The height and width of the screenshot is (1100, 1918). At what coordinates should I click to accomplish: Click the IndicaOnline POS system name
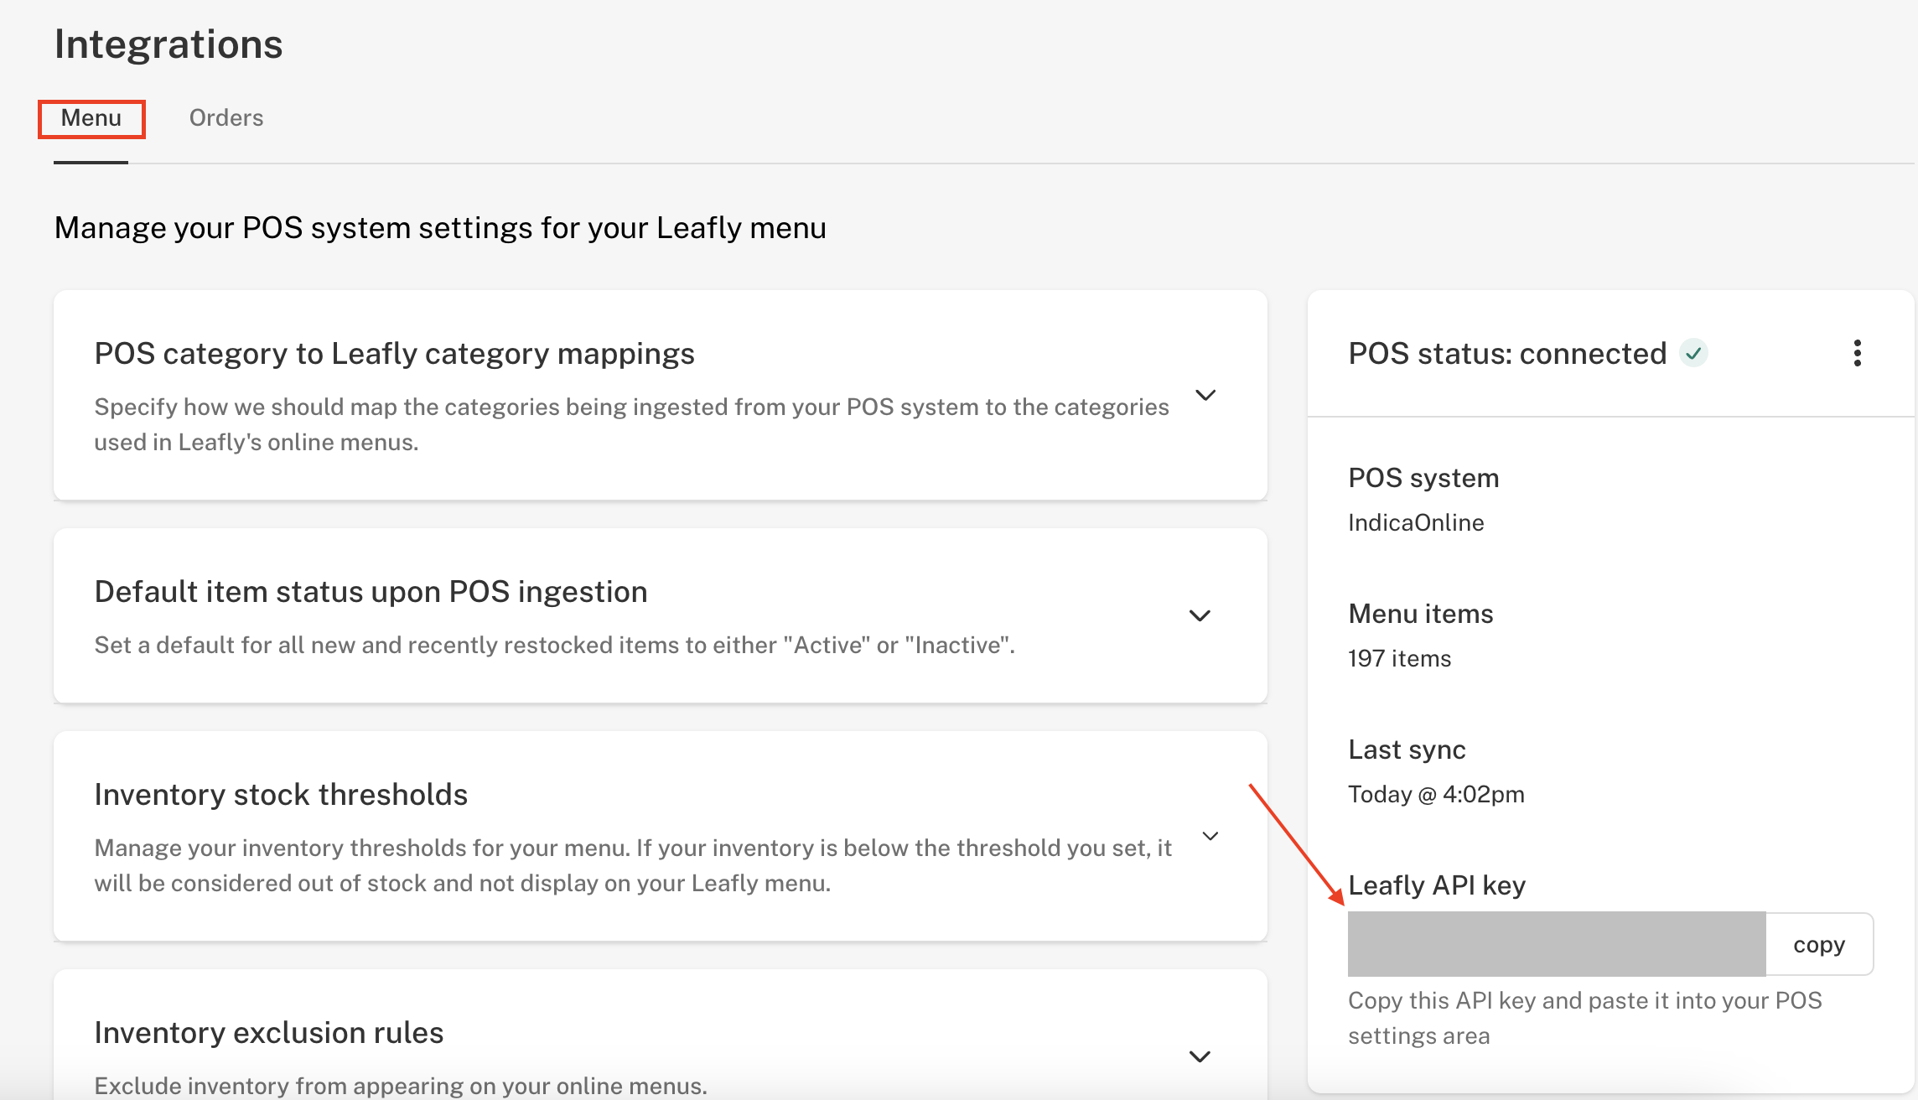(x=1416, y=523)
